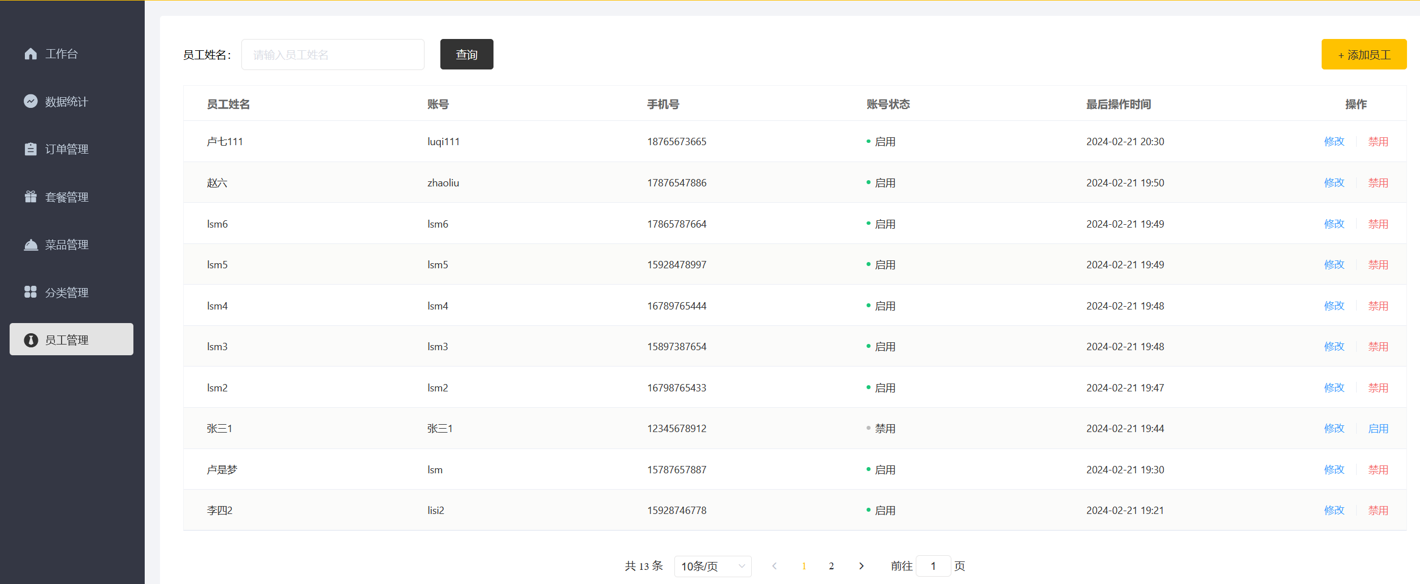Click the 添加员工 button
Screen dimensions: 1420x584
(x=1364, y=54)
